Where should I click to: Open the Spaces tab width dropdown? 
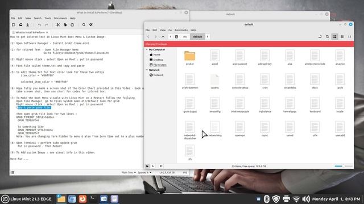click(x=144, y=172)
